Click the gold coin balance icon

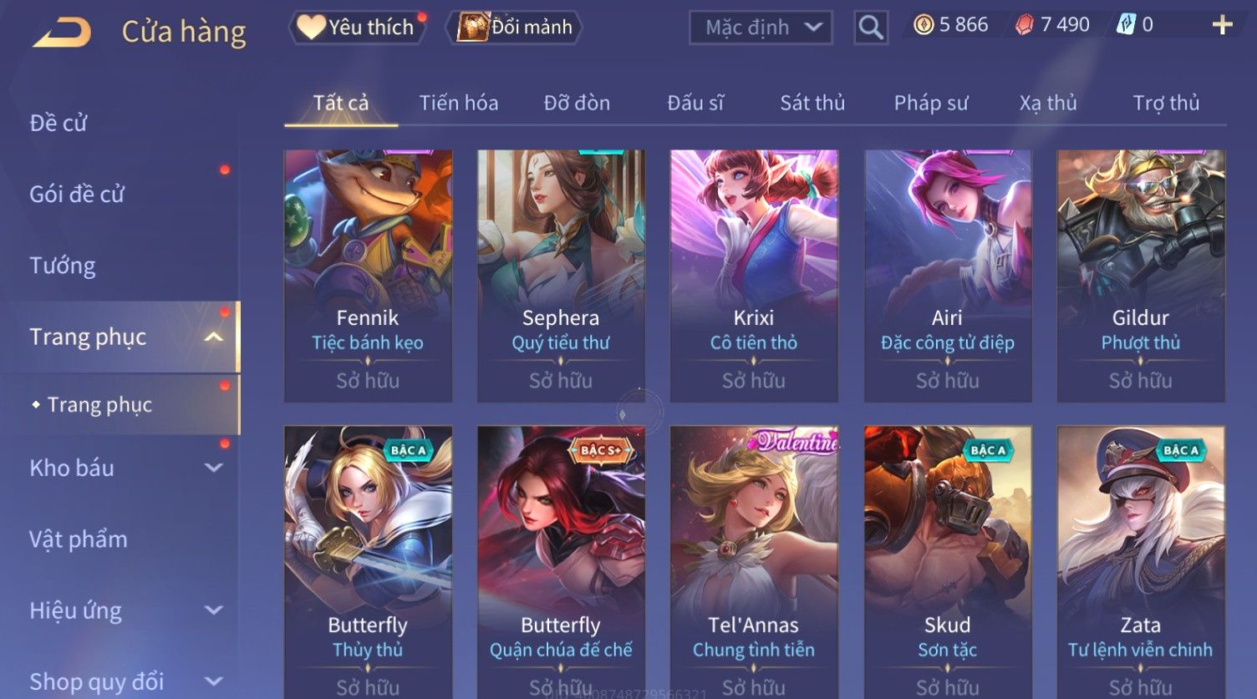pyautogui.click(x=923, y=25)
